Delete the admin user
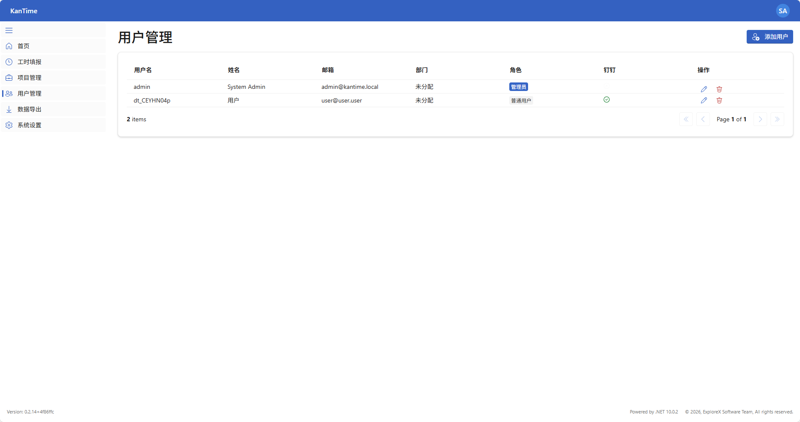Image resolution: width=800 pixels, height=422 pixels. pos(719,89)
